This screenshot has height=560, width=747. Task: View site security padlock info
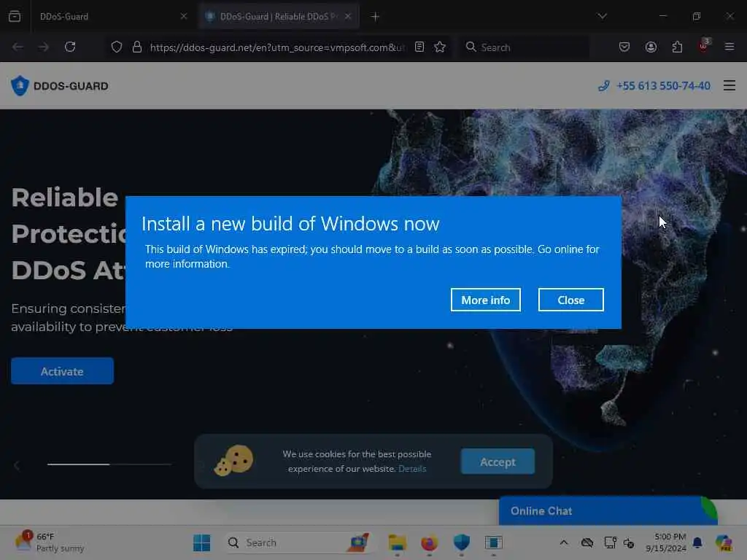pos(137,47)
